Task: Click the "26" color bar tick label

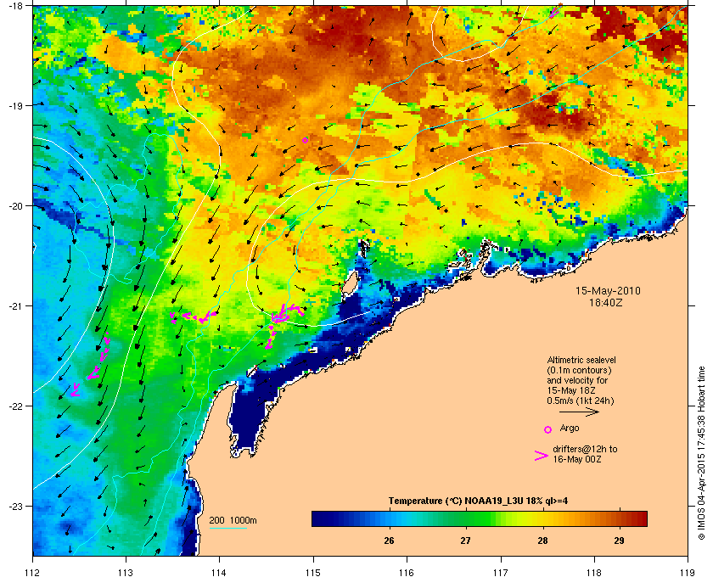Action: 389,541
